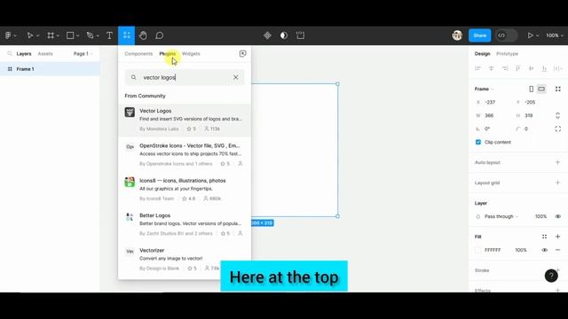Viewport: 568px width, 319px height.
Task: Toggle constrain proportions icon
Action: point(558,115)
